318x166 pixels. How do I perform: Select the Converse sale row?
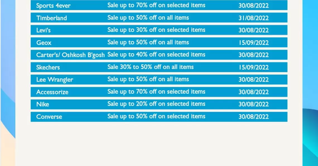159,117
